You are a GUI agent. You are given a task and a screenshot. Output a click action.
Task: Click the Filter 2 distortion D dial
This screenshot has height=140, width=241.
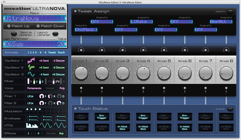tap(59, 103)
